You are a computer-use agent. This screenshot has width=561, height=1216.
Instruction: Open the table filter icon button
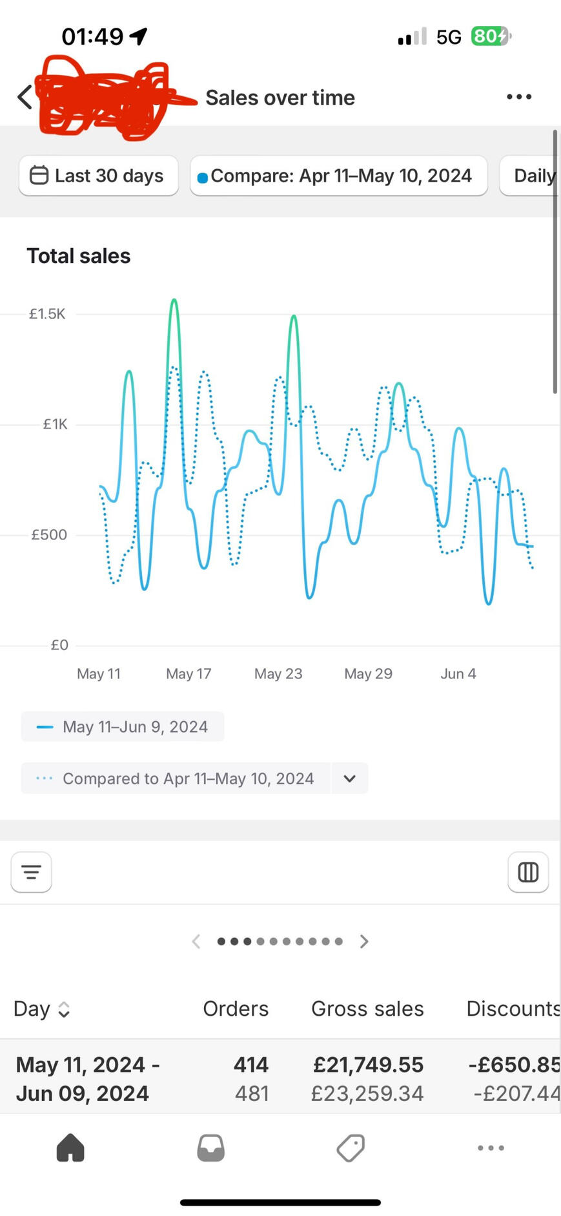point(31,872)
